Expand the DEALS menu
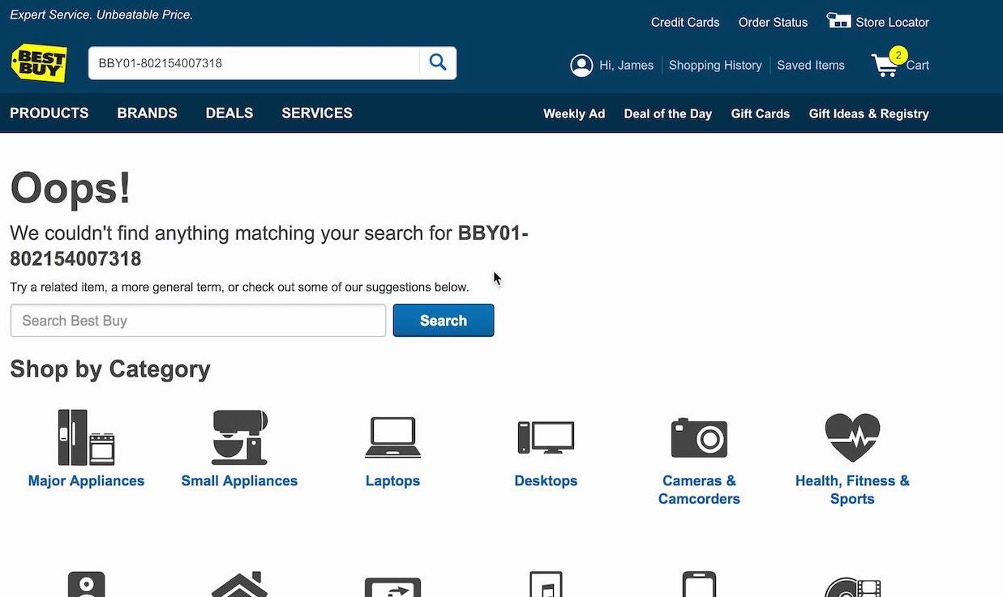This screenshot has height=597, width=1003. click(229, 113)
